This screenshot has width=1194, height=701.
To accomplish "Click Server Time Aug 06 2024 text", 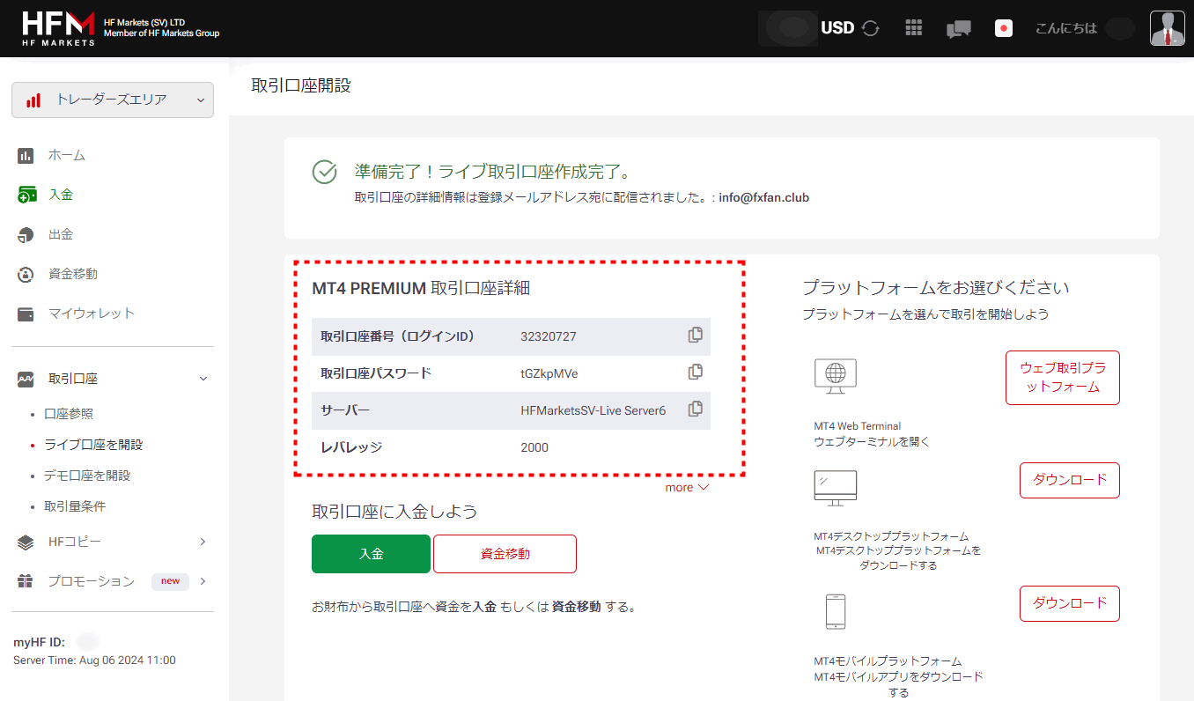I will pos(94,660).
